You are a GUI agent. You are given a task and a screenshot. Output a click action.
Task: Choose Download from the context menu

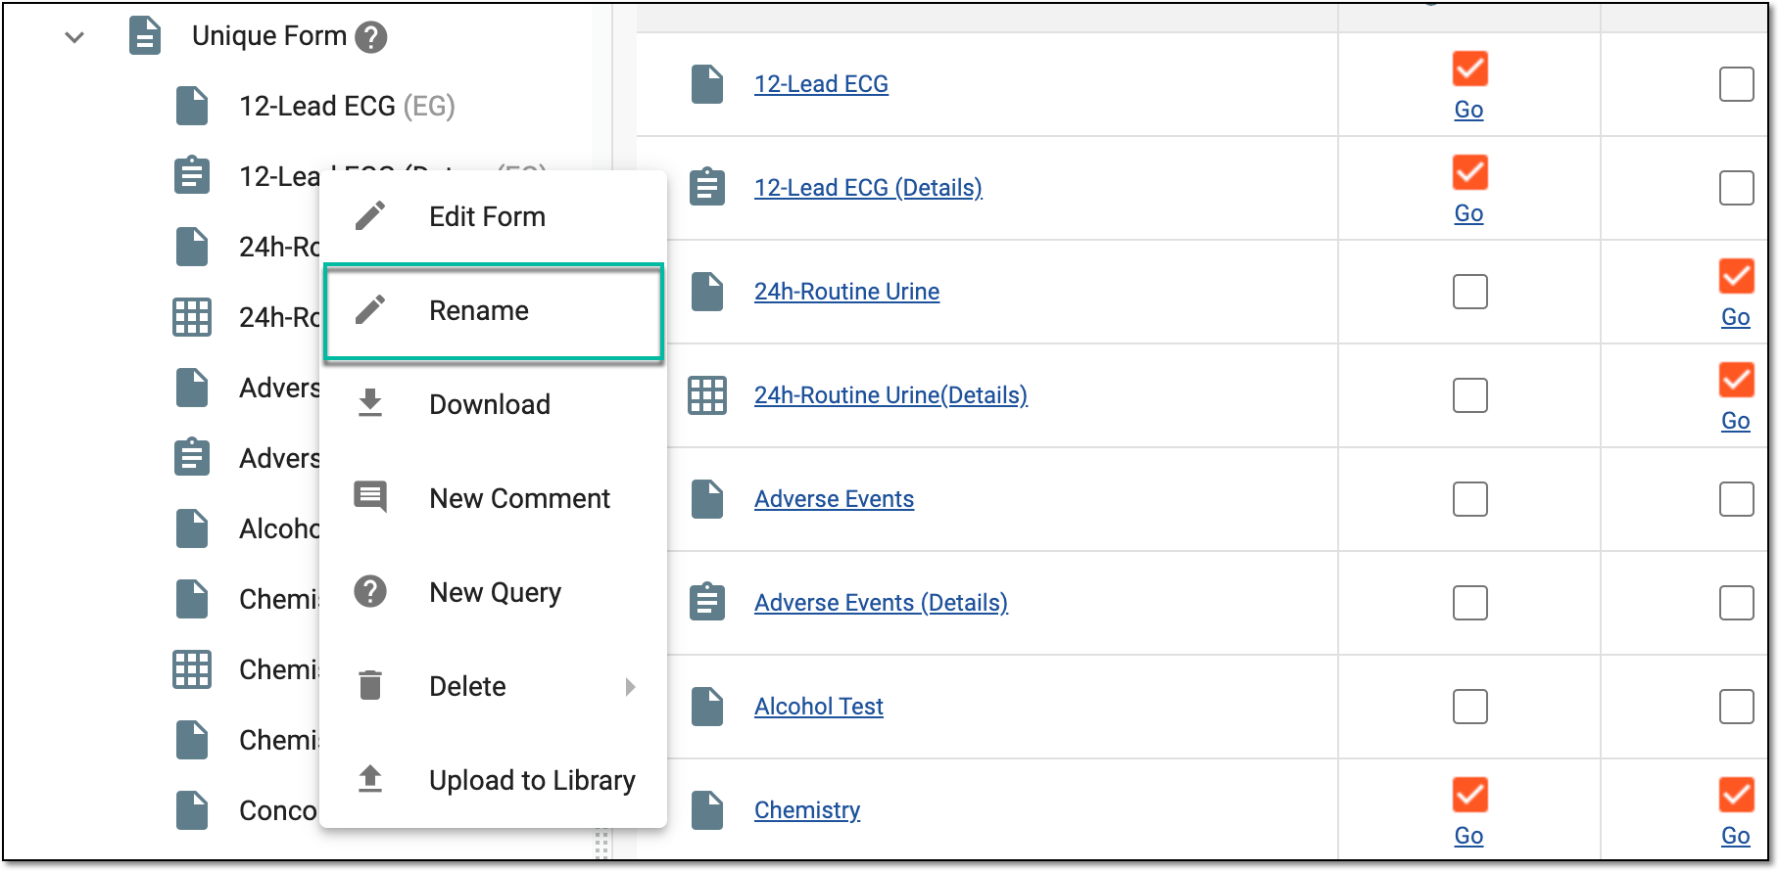(494, 404)
